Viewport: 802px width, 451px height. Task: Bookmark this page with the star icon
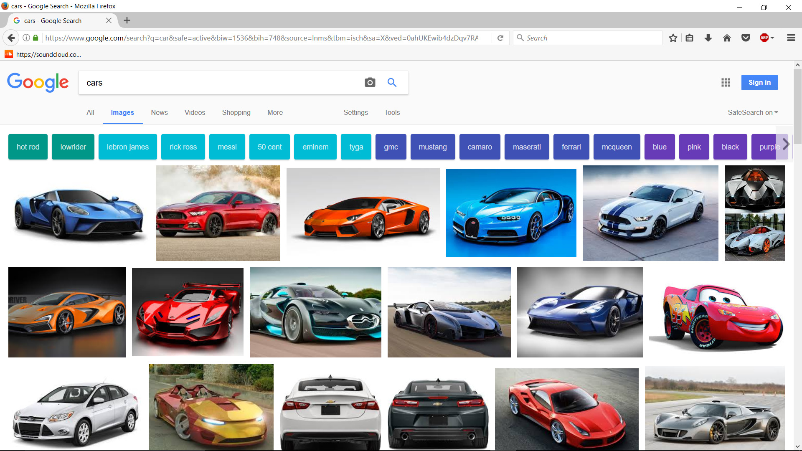point(673,38)
